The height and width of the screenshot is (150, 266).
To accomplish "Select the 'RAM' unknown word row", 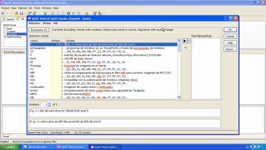I will pyautogui.click(x=103, y=59).
